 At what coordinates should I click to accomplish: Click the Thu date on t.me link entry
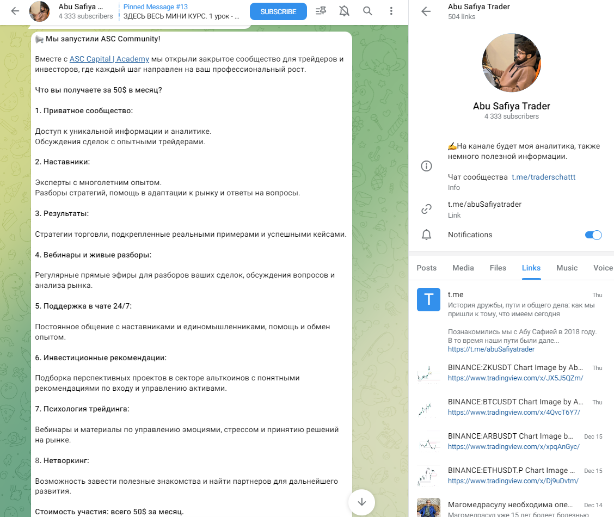[x=597, y=295]
